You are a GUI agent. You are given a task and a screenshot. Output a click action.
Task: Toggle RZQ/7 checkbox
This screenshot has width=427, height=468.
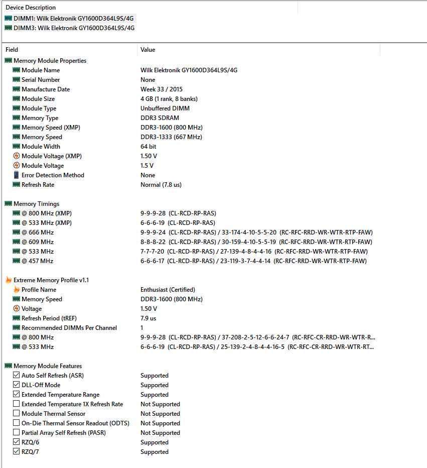(17, 451)
